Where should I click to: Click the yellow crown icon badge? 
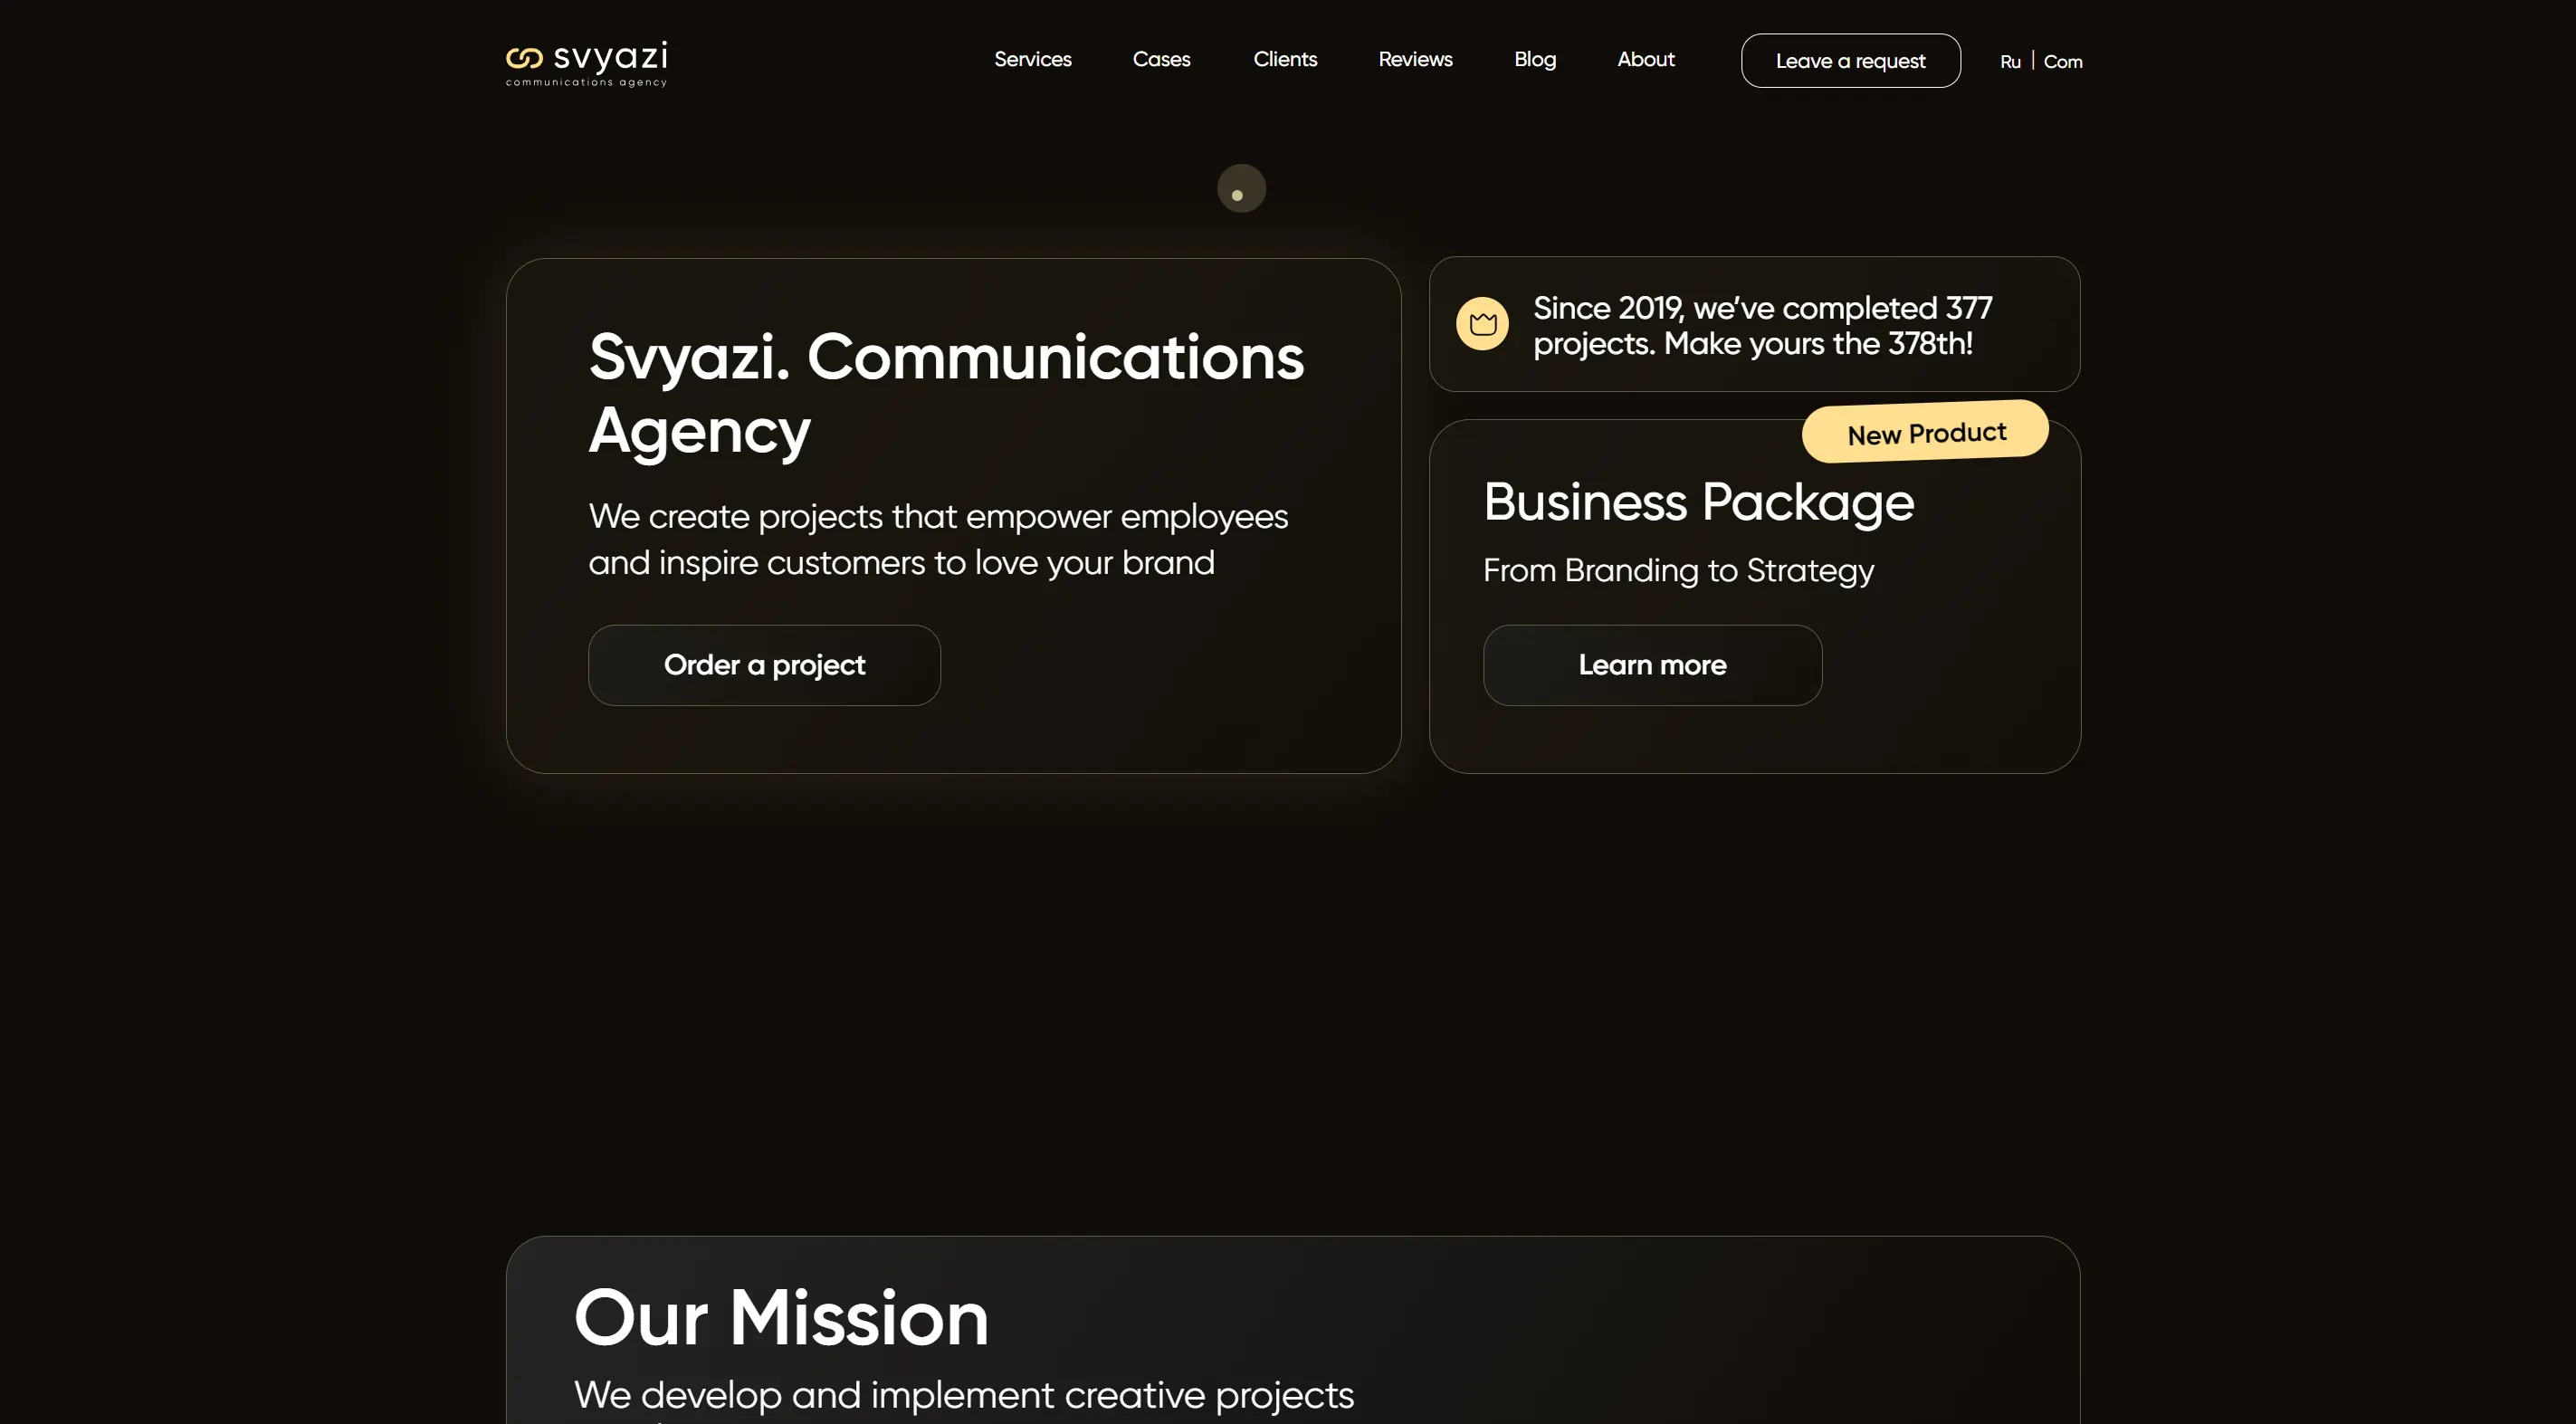[1482, 324]
